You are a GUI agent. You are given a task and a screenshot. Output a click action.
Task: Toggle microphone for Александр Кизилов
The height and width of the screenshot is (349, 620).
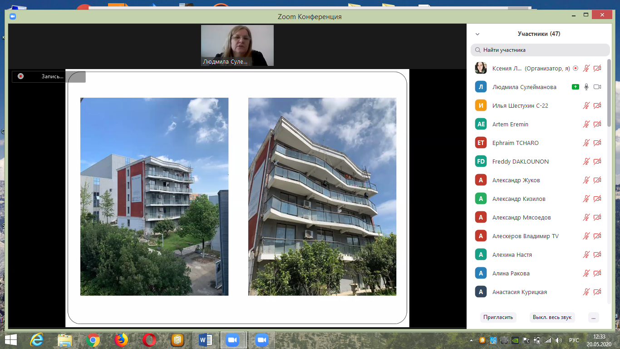pos(586,199)
